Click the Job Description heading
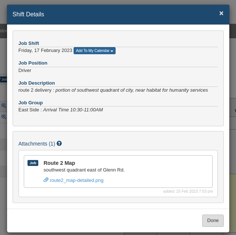This screenshot has height=235, width=236. (36, 83)
